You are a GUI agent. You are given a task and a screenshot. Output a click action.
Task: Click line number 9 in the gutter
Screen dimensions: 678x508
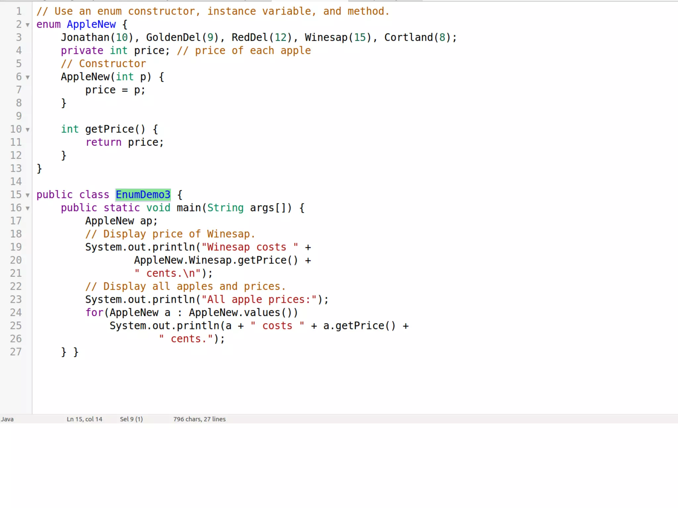pos(19,116)
